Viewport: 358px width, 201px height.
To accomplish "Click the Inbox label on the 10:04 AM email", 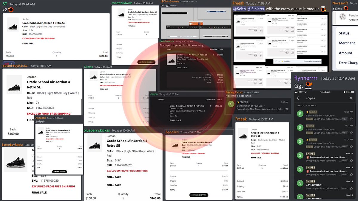I will point(345,147).
